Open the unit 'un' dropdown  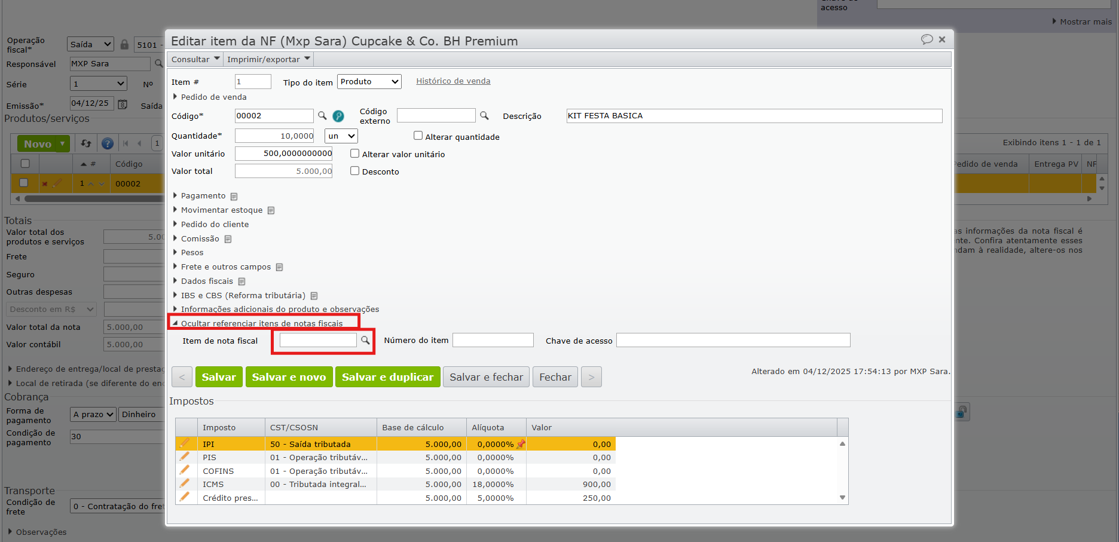click(x=341, y=136)
